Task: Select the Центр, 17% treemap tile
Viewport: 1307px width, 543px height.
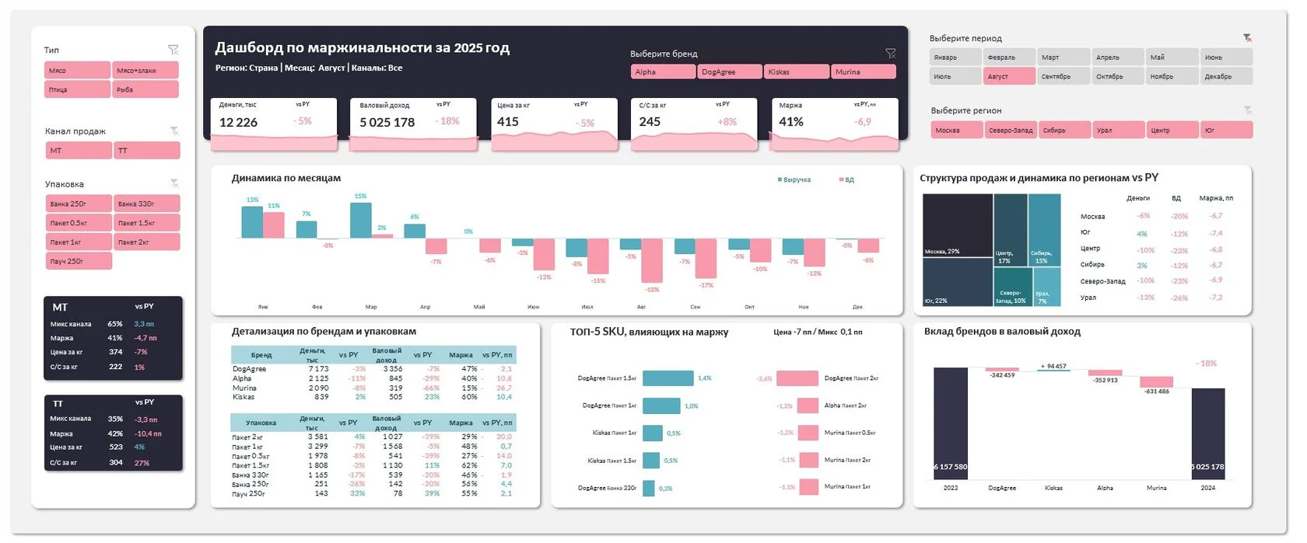Action: [x=1011, y=230]
